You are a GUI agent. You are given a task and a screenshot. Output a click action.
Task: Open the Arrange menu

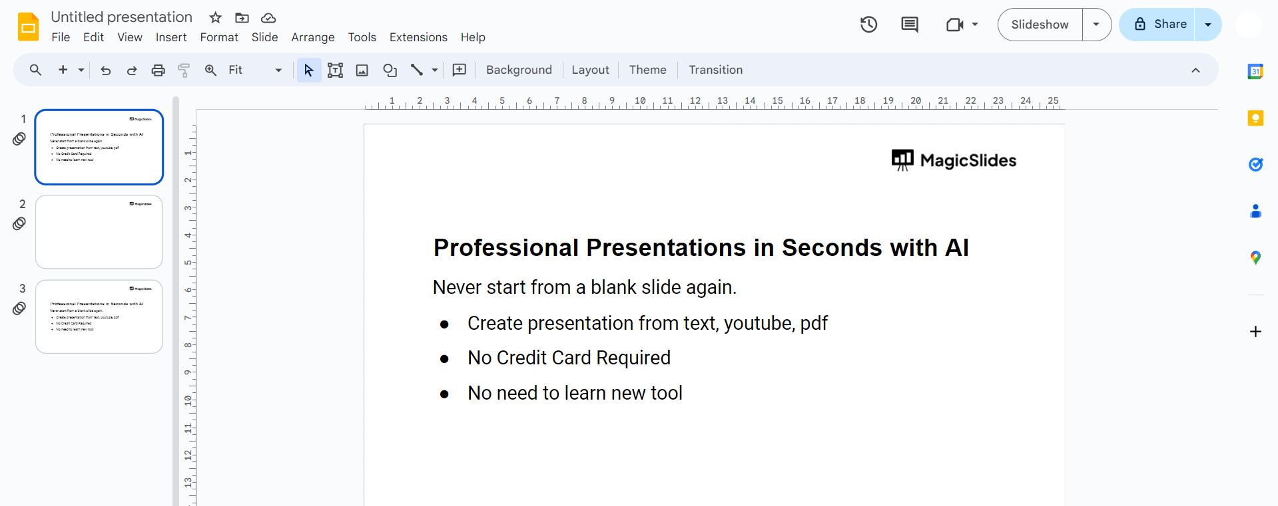tap(312, 37)
